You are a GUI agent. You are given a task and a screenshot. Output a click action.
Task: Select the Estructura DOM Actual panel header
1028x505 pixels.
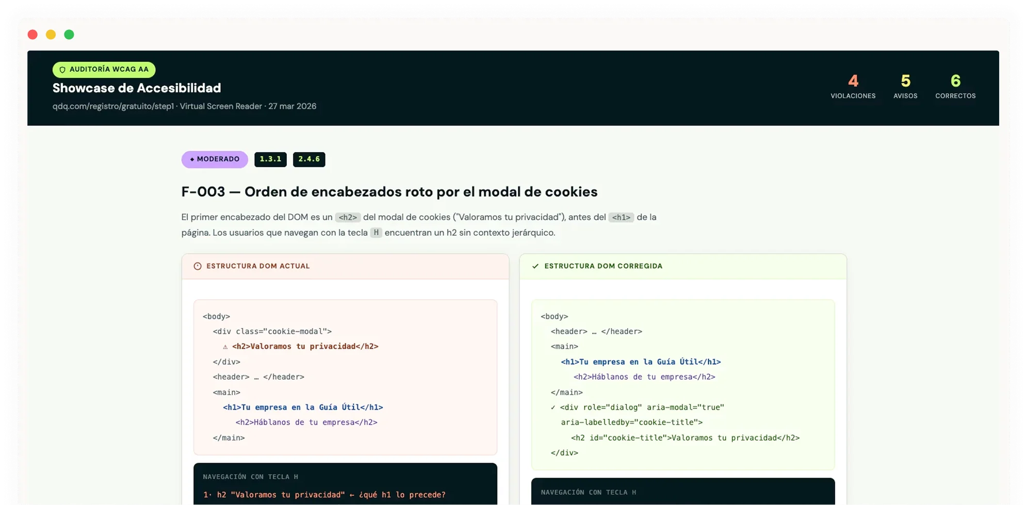[345, 266]
